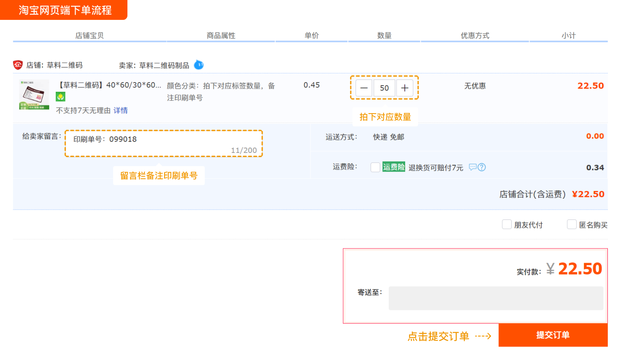The image size is (622, 362).
Task: Open the product thumbnail image
Action: [34, 95]
